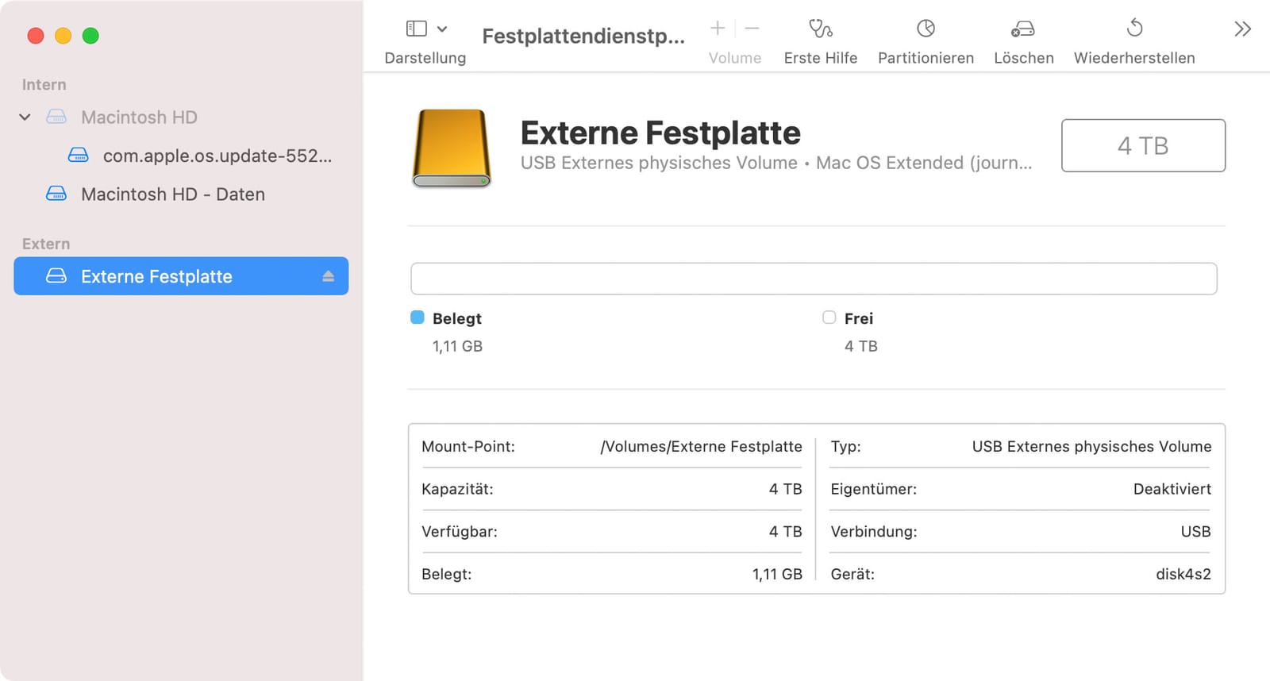Select Macintosh HD - Daten volume
This screenshot has width=1270, height=681.
click(173, 194)
